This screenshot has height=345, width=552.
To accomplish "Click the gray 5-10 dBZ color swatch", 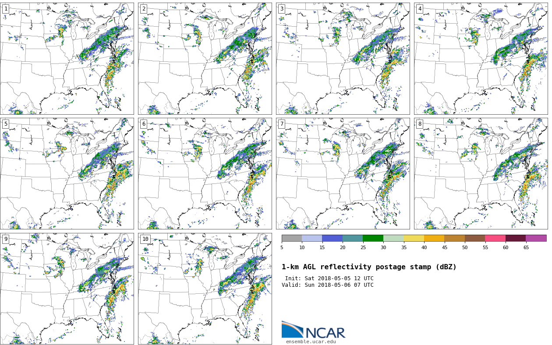I will 292,238.
